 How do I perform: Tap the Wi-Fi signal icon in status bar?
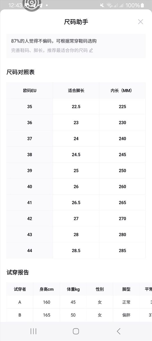(x=109, y=5)
